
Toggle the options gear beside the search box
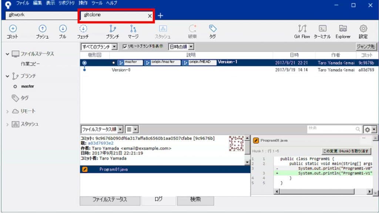368,129
